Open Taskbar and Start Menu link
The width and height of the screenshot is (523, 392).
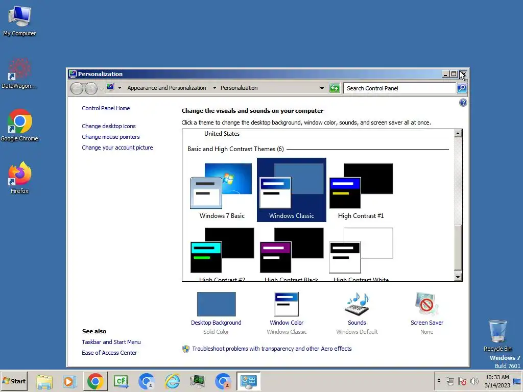coord(111,342)
